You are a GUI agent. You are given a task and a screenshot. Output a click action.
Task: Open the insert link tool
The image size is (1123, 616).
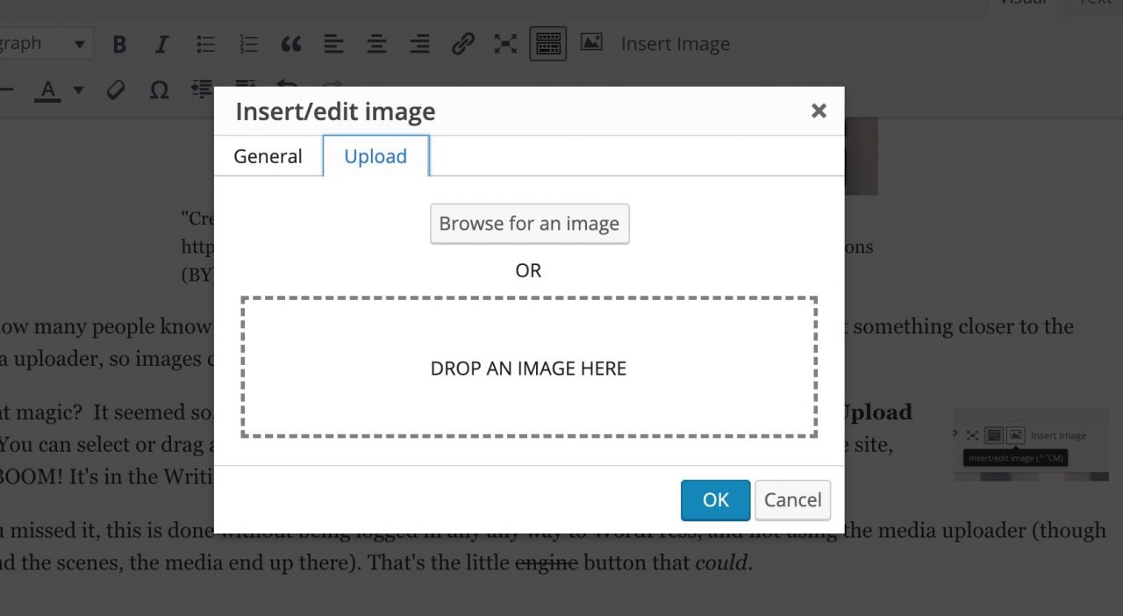[x=463, y=43]
